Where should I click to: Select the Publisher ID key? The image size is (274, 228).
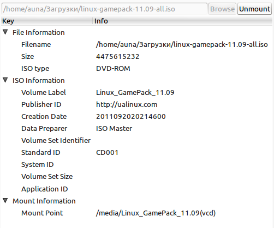click(41, 105)
